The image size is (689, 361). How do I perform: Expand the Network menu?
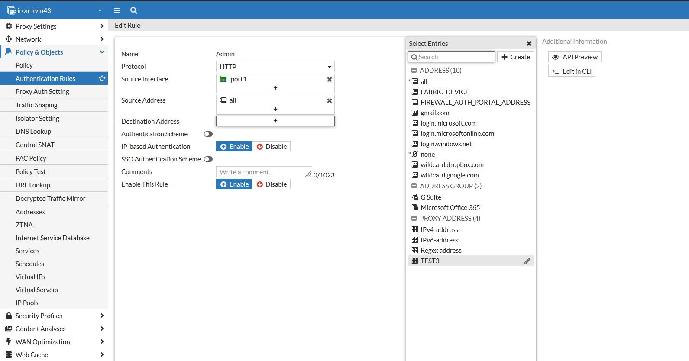(102, 39)
